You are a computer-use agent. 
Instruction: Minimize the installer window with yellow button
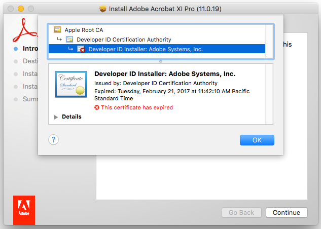pyautogui.click(x=21, y=9)
